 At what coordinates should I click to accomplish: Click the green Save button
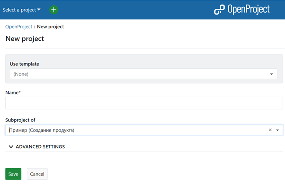tap(13, 174)
